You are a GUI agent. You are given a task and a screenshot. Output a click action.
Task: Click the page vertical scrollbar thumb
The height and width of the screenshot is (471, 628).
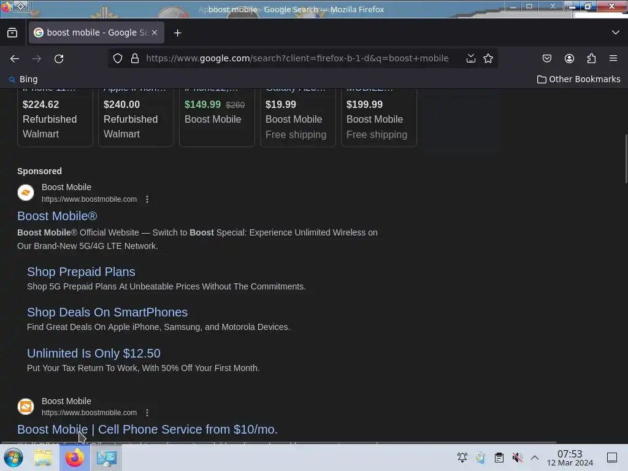point(626,159)
